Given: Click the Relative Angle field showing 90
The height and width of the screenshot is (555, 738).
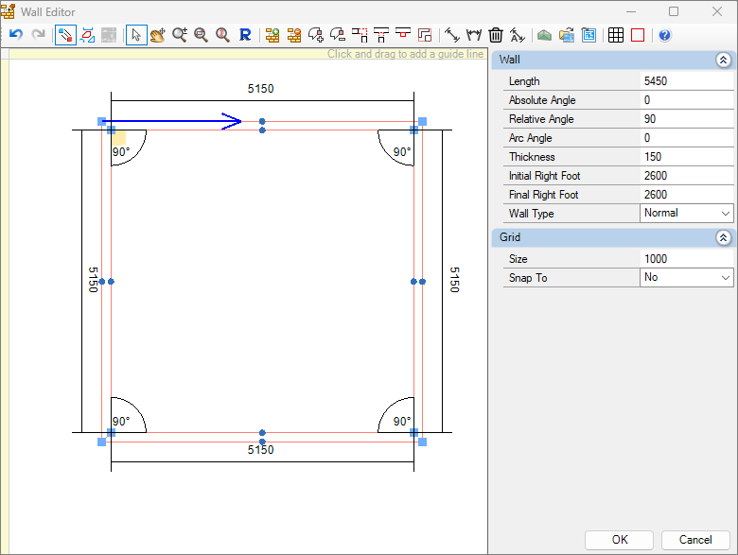Looking at the screenshot, I should (686, 118).
